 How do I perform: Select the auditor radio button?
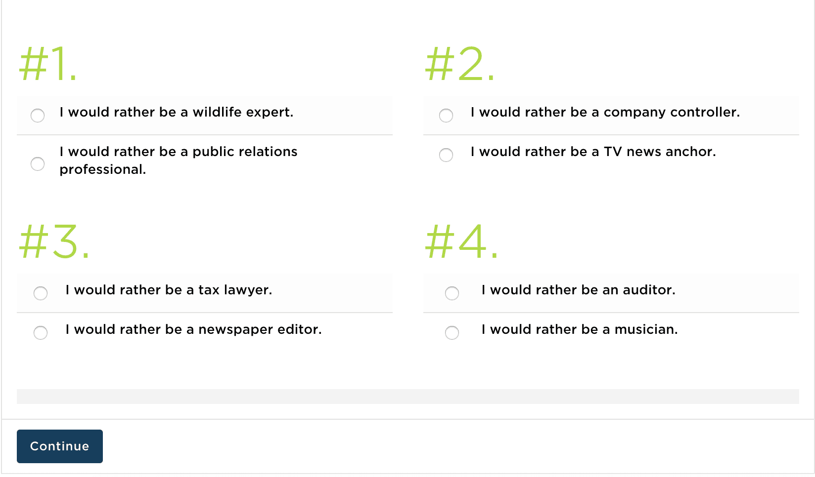coord(452,293)
